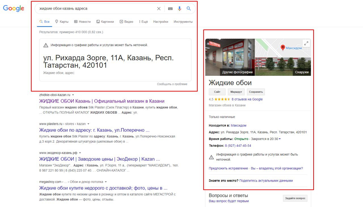Click the Жидкие обои panel title

click(230, 83)
